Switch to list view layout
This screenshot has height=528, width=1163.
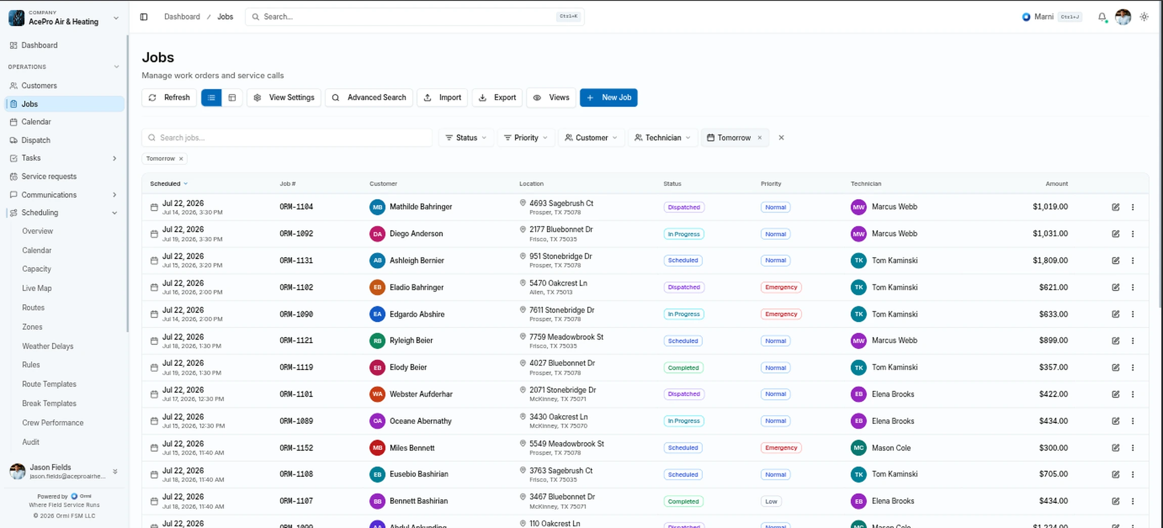pyautogui.click(x=211, y=98)
